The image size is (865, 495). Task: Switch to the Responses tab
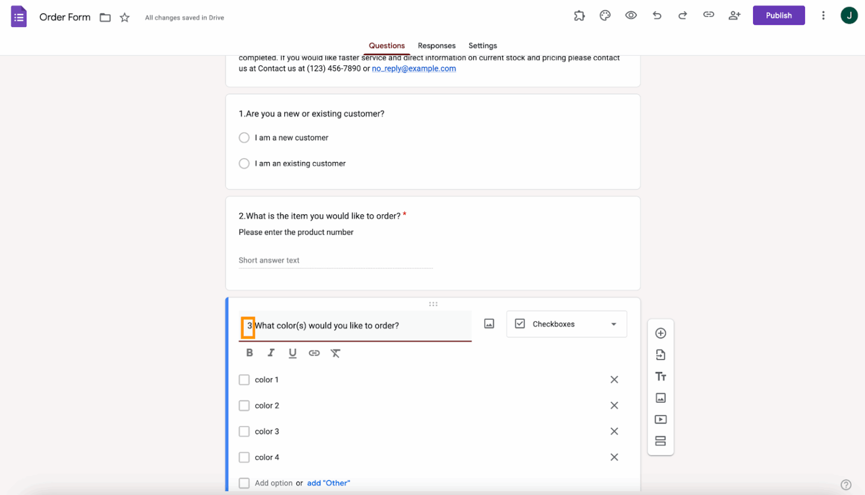pyautogui.click(x=436, y=46)
